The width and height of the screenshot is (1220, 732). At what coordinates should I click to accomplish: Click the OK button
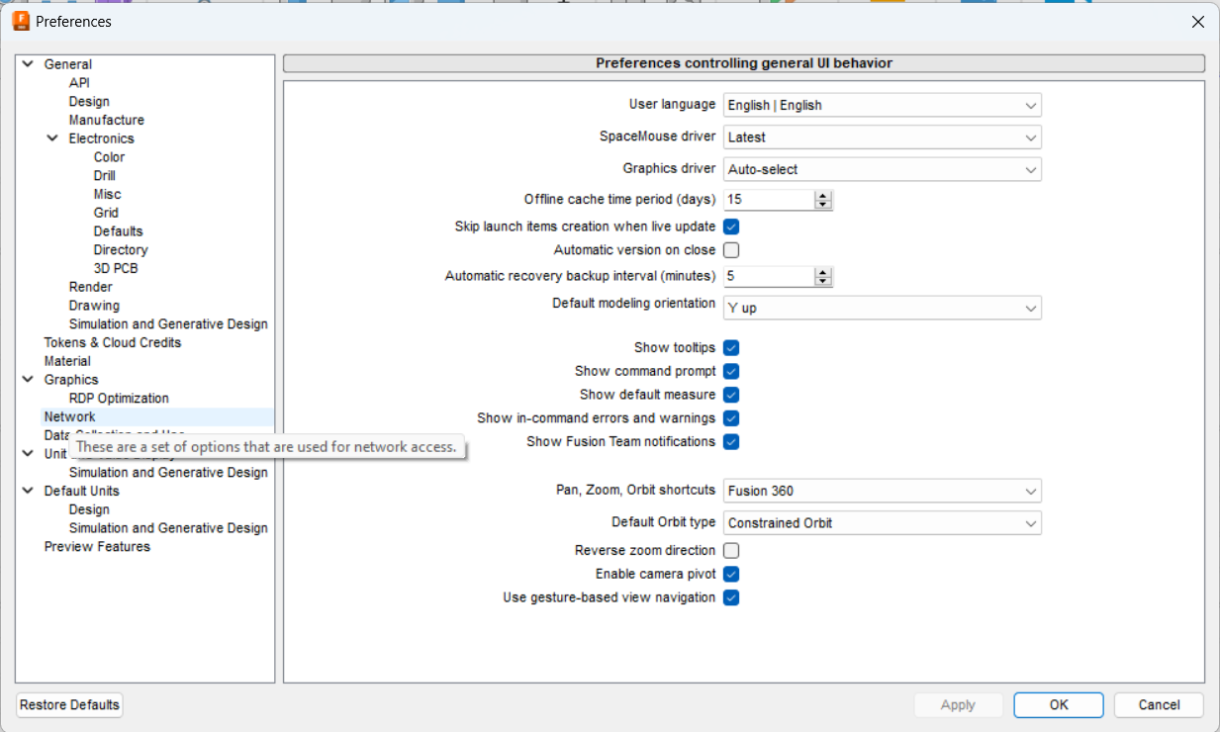tap(1059, 705)
